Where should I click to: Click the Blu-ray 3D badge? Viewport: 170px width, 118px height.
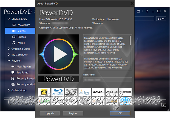(x=71, y=92)
